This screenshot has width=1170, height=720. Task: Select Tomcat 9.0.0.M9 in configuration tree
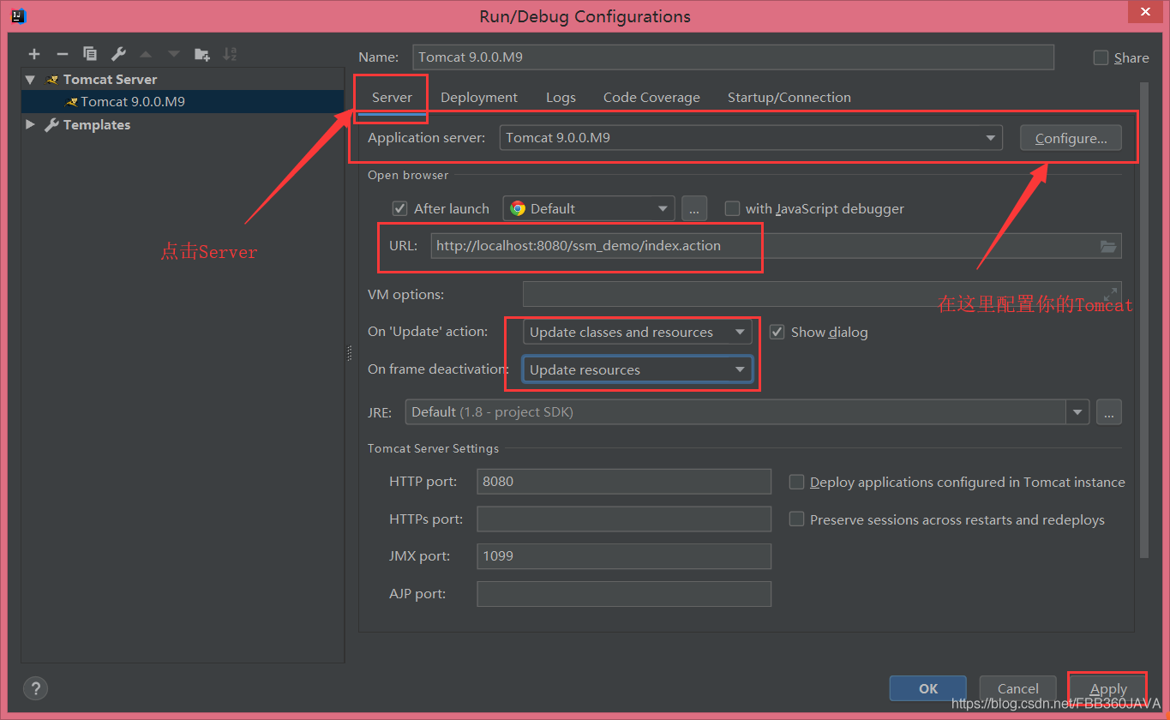(x=183, y=101)
